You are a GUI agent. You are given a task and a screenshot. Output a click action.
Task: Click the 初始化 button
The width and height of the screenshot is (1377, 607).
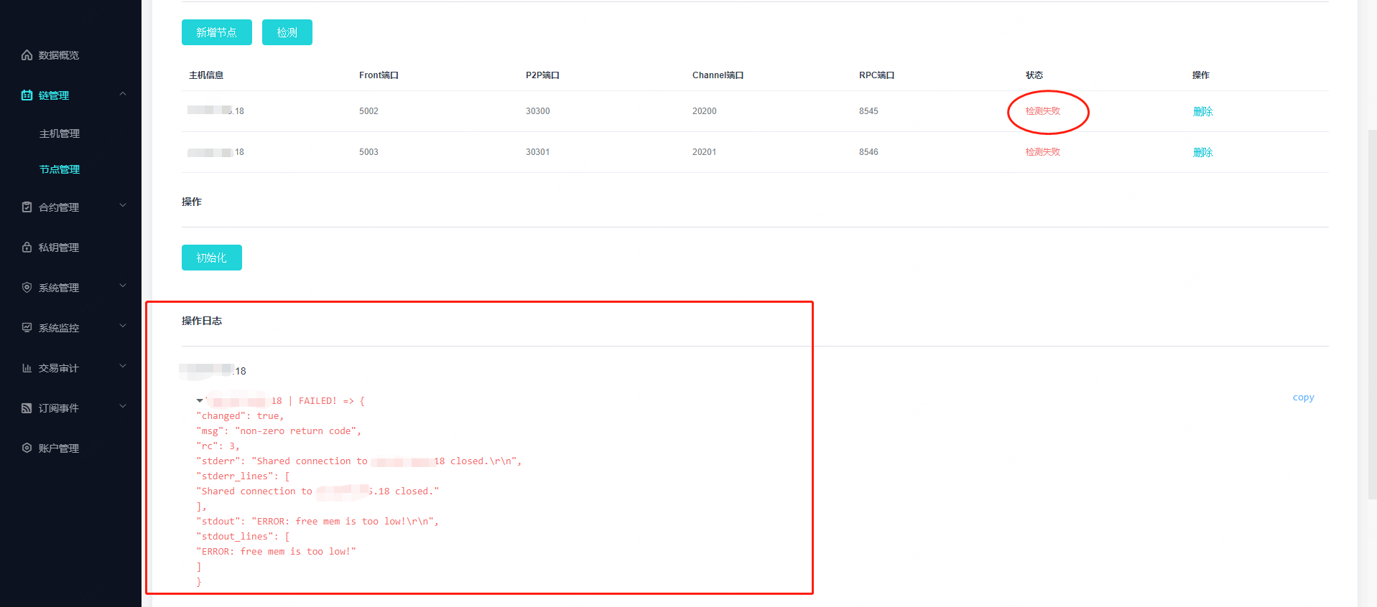tap(212, 258)
